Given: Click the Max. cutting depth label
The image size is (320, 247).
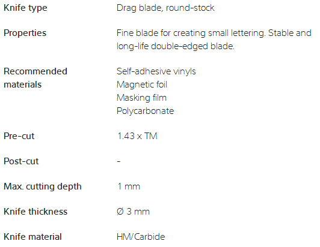Looking at the screenshot, I should pyautogui.click(x=43, y=187).
